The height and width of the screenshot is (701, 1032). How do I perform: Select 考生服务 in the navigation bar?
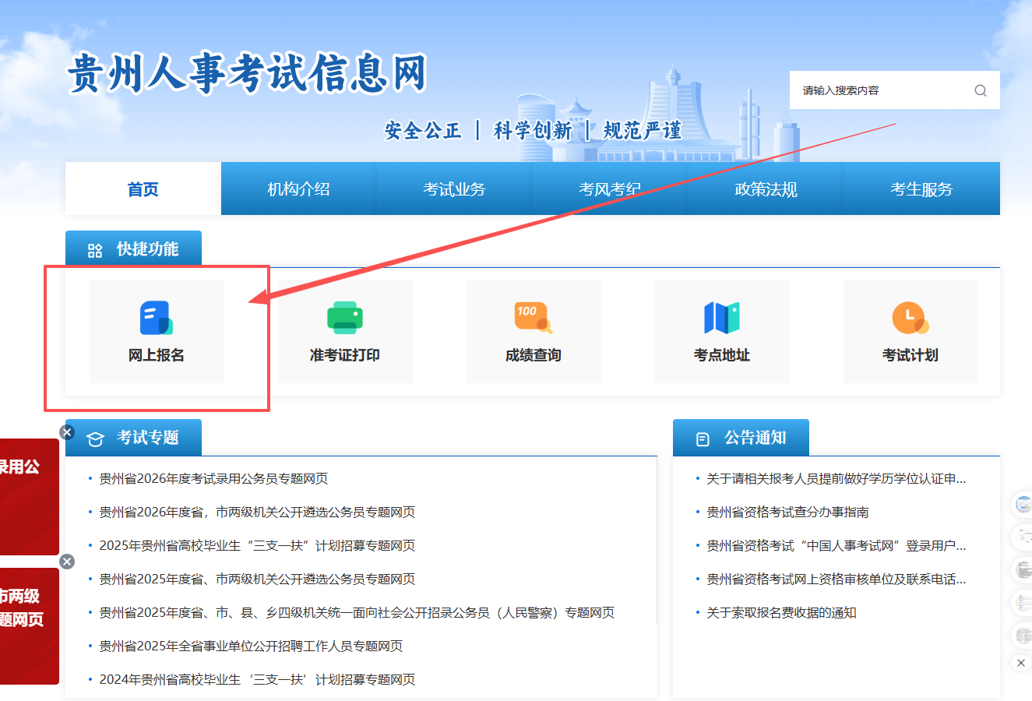click(922, 189)
